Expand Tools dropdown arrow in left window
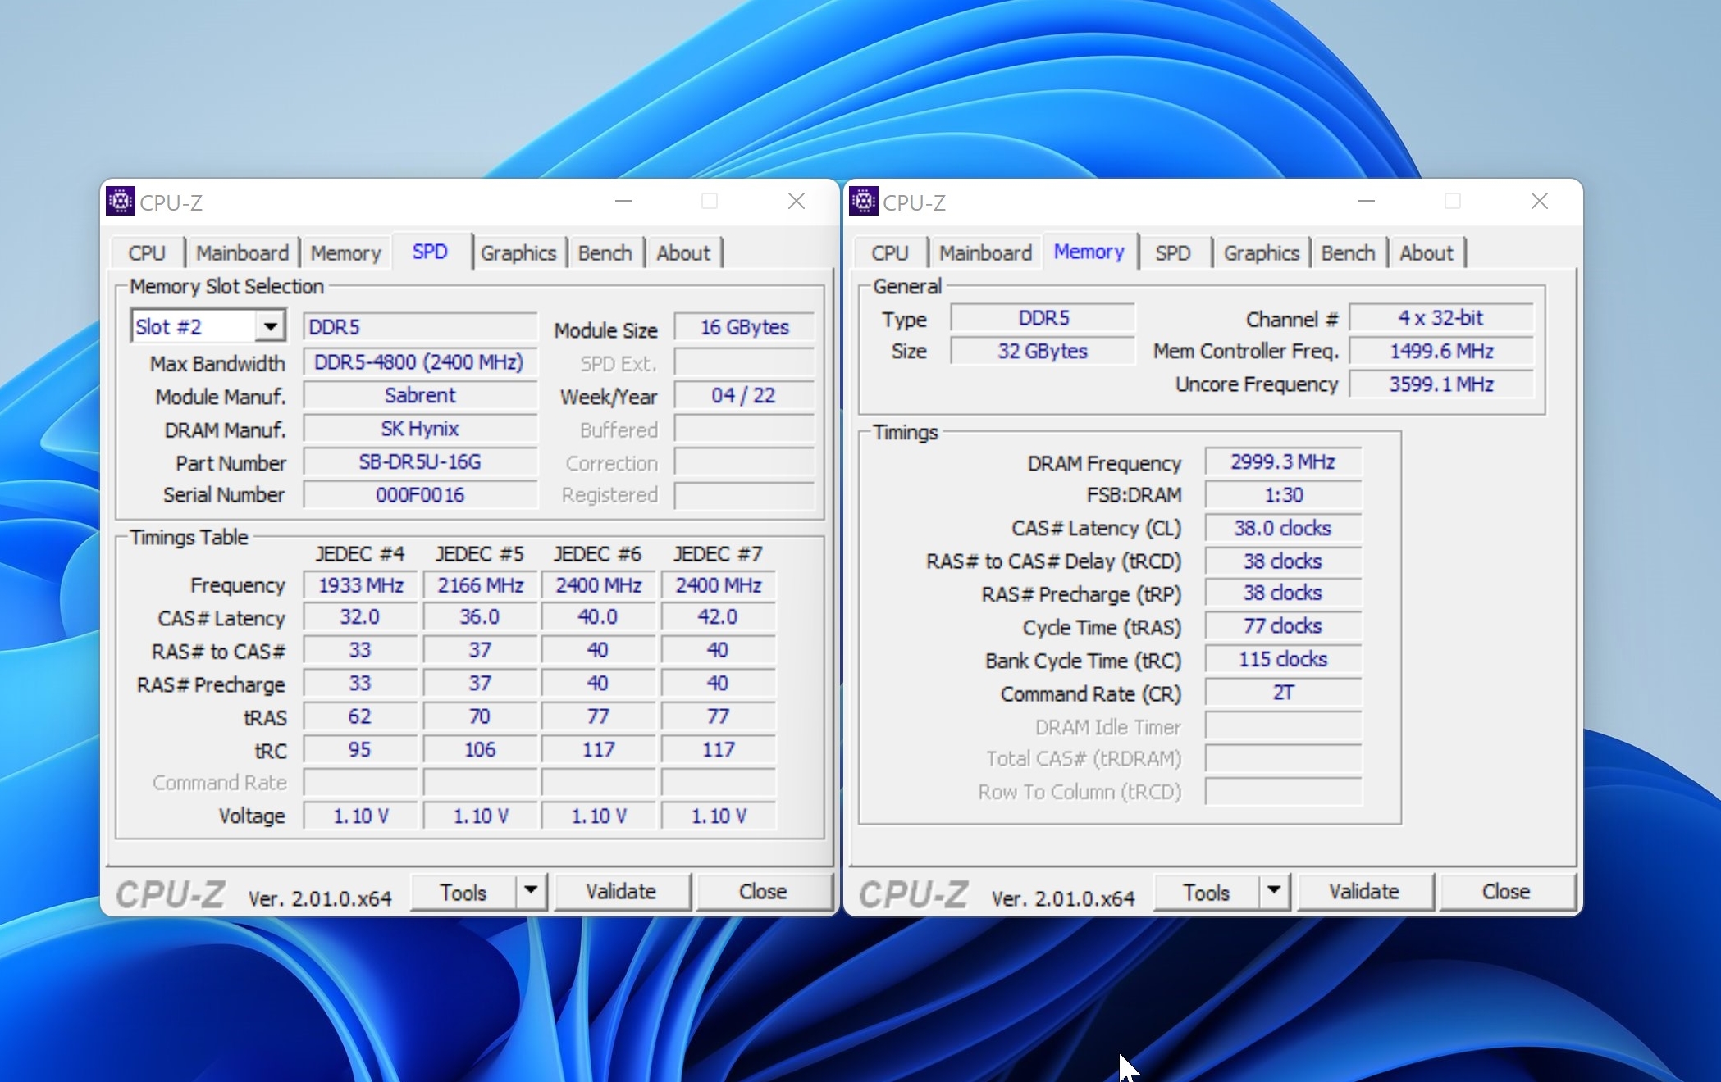Screen dimensions: 1721x1082 coord(531,891)
